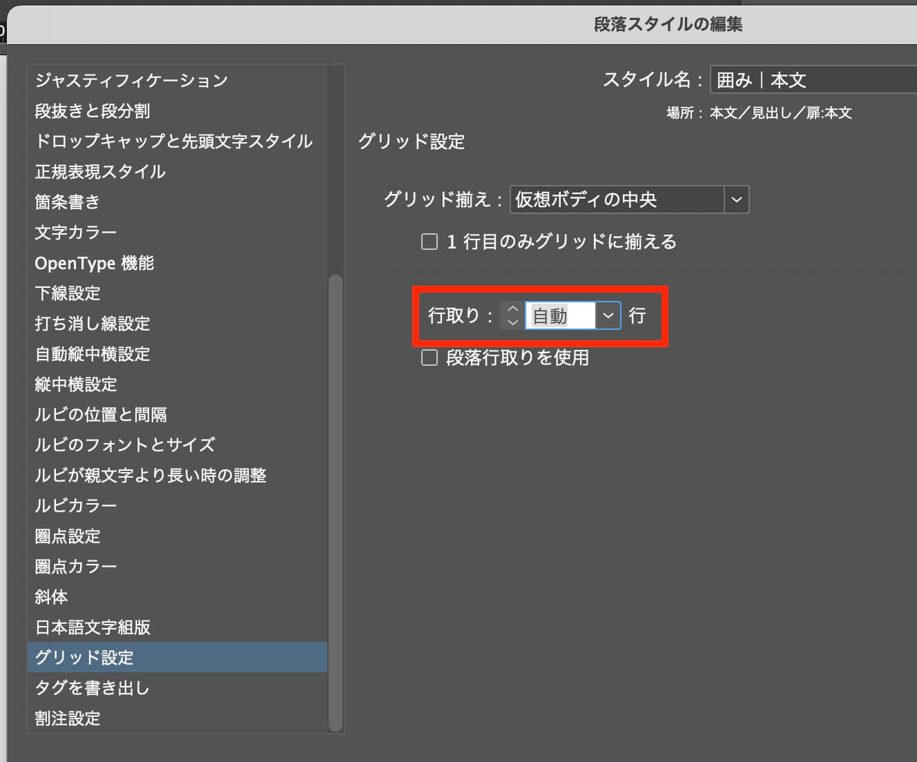Image resolution: width=917 pixels, height=762 pixels.
Task: Increase 行取り value with stepper up arrow
Action: (512, 309)
